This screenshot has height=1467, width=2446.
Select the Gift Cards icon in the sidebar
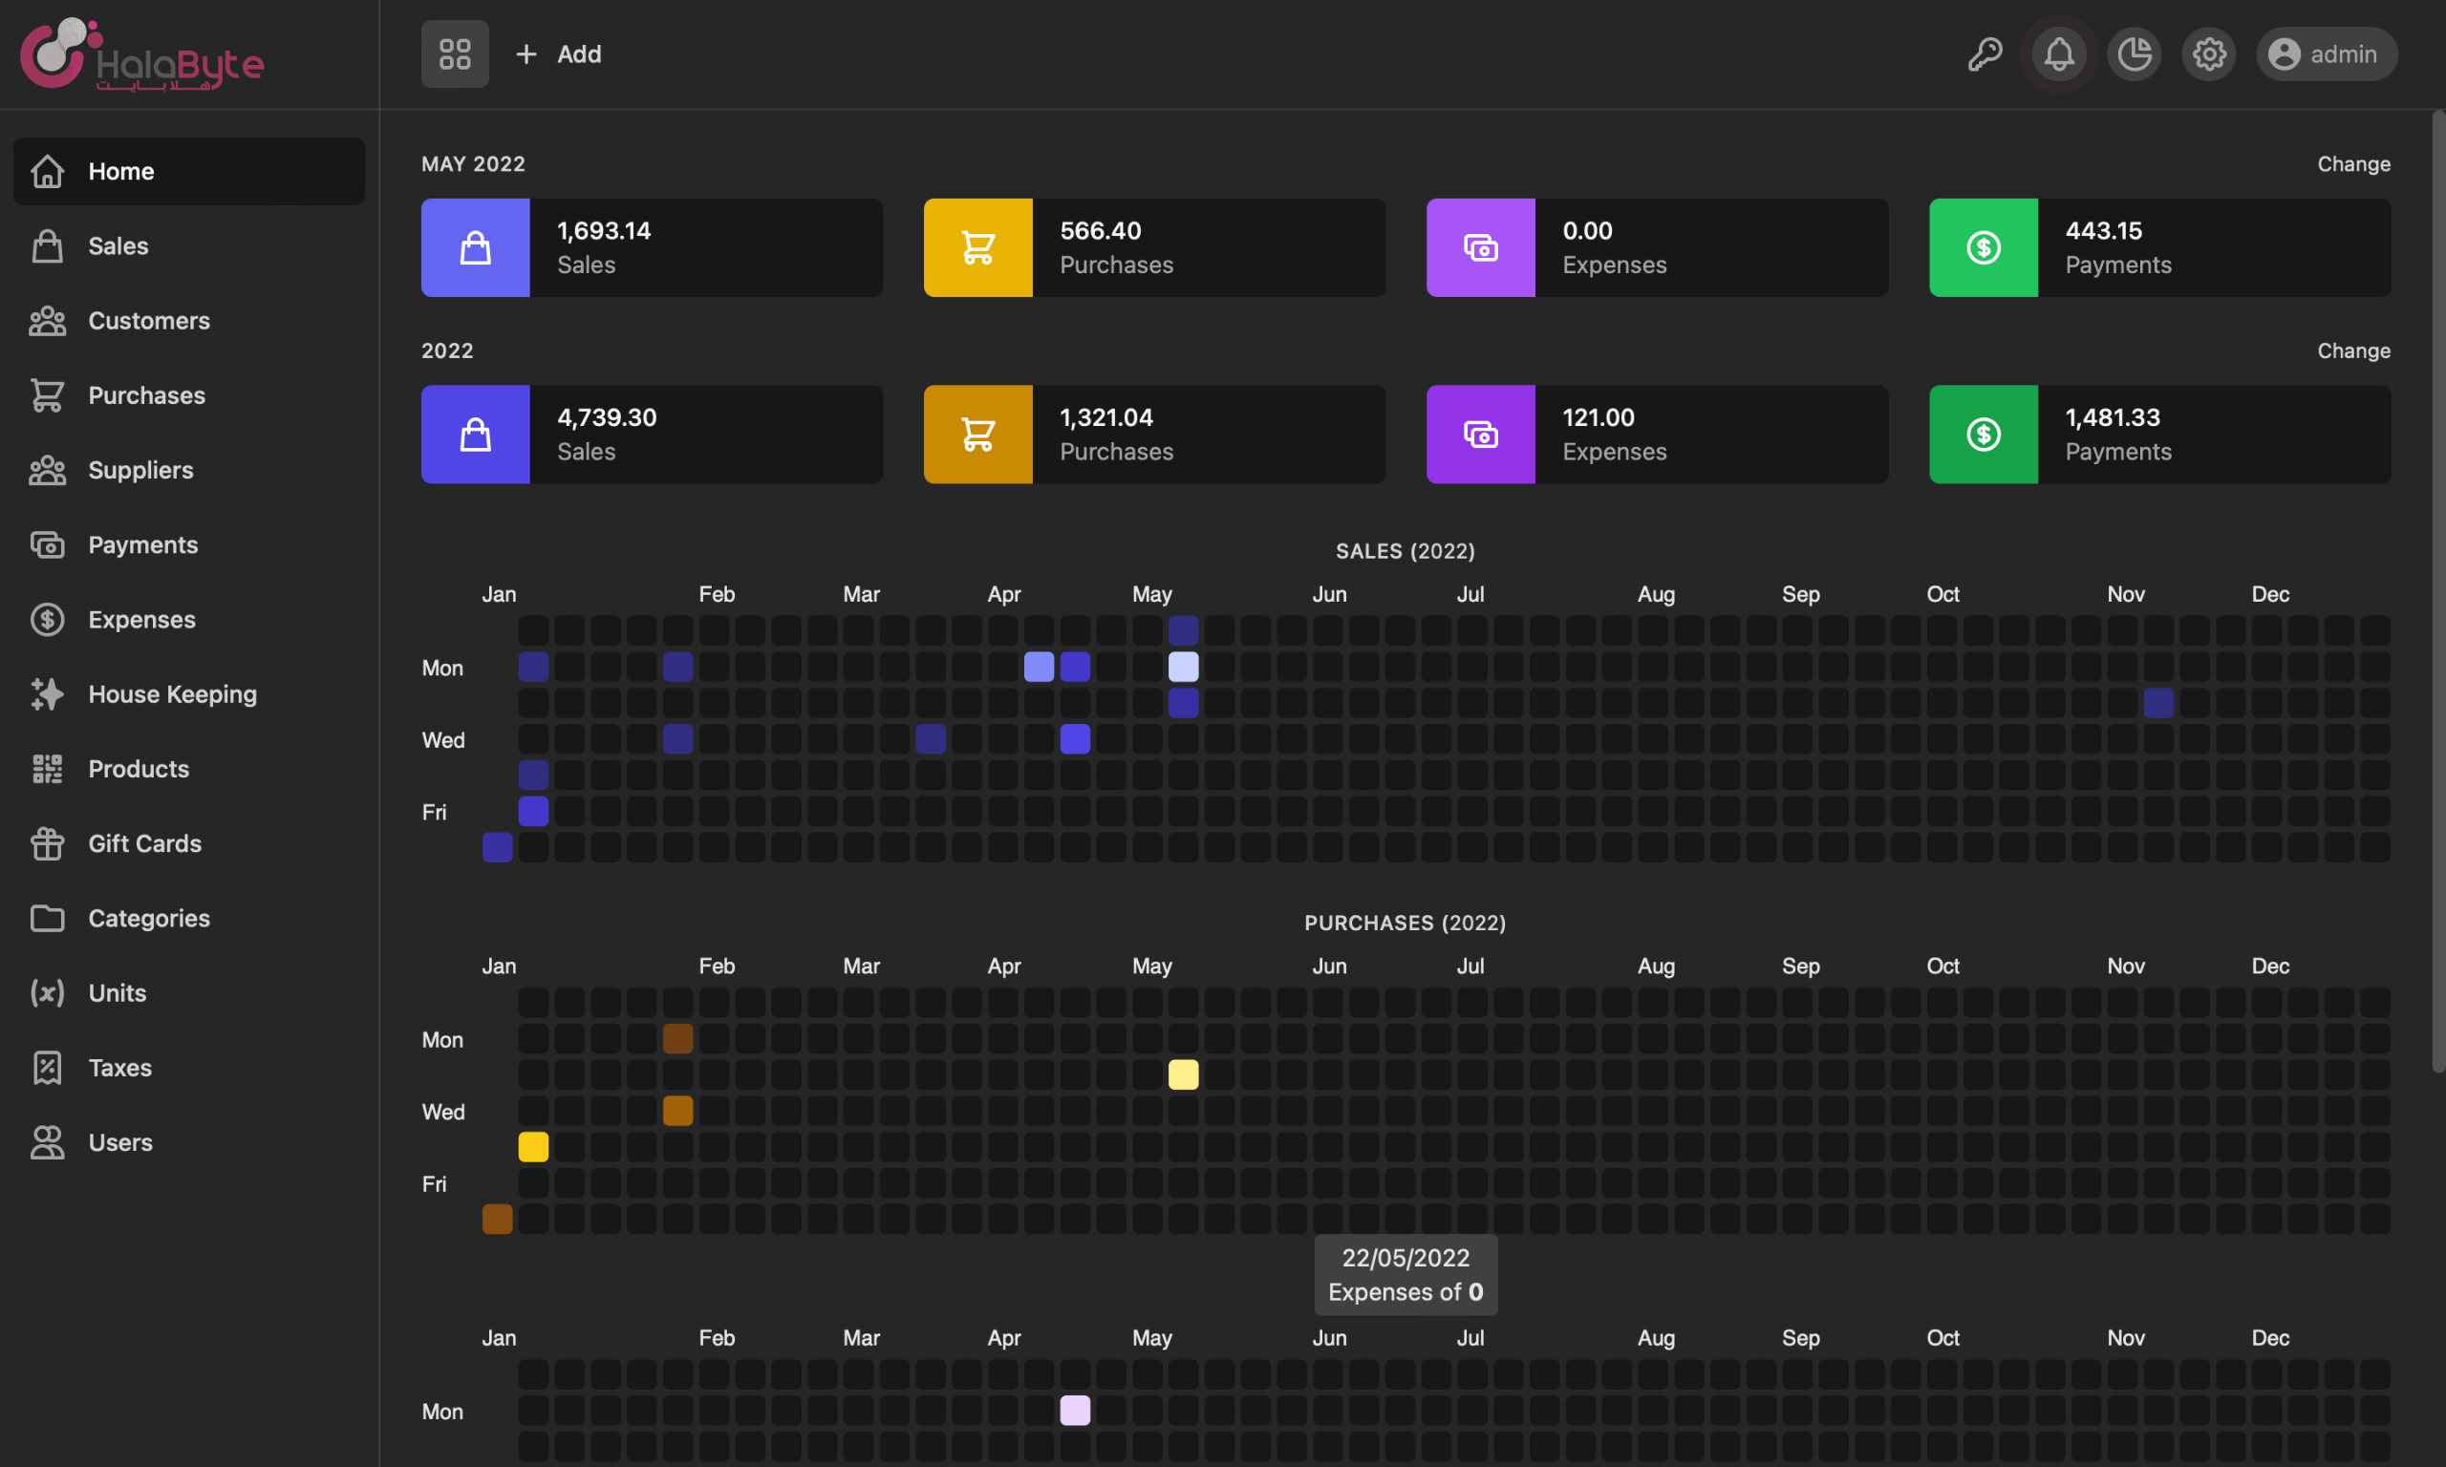(x=47, y=843)
